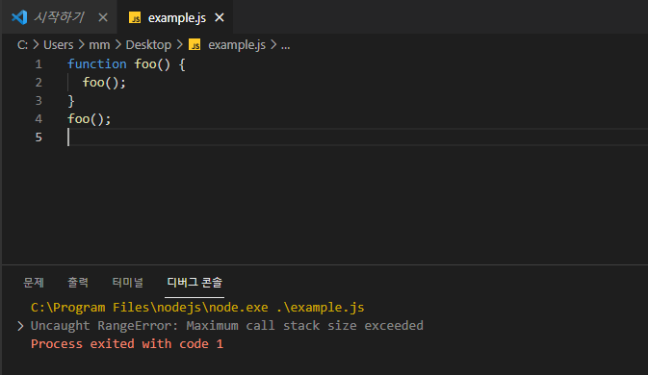Click the JS file icon on example.js tab
Viewport: 648px width, 375px height.
[x=135, y=17]
